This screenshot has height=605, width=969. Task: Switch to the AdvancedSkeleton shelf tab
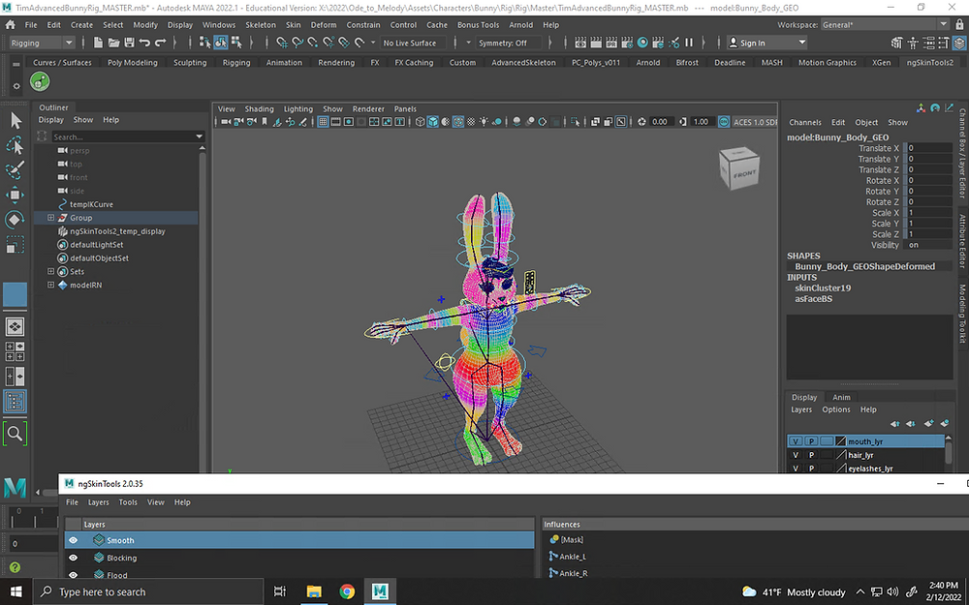coord(523,62)
